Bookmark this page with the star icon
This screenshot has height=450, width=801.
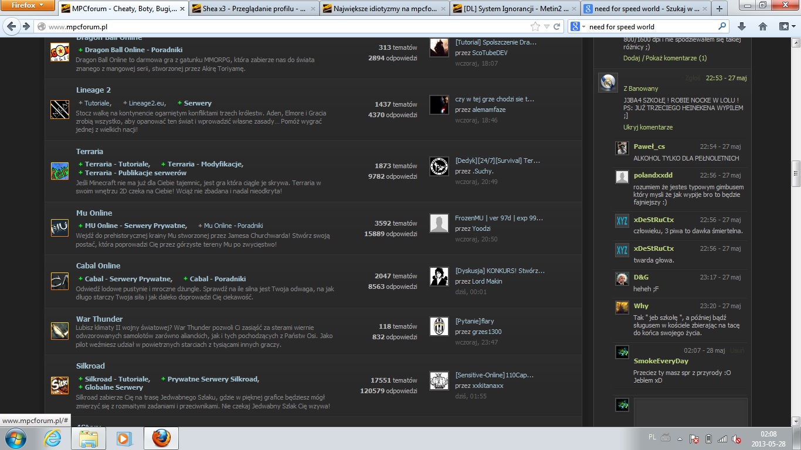pyautogui.click(x=535, y=27)
